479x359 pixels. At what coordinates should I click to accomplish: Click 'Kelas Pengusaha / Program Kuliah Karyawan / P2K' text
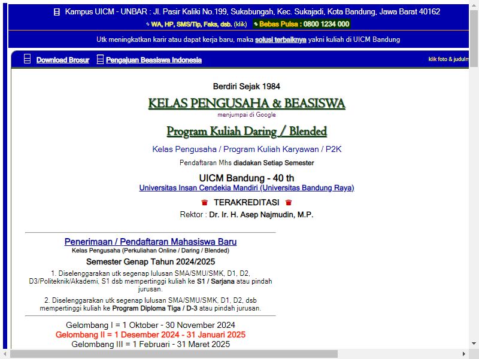(247, 149)
